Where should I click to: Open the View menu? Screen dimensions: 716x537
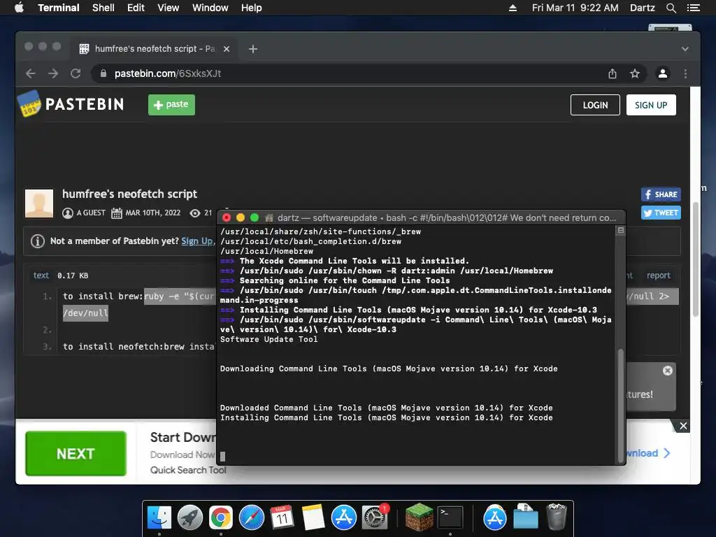click(x=168, y=8)
